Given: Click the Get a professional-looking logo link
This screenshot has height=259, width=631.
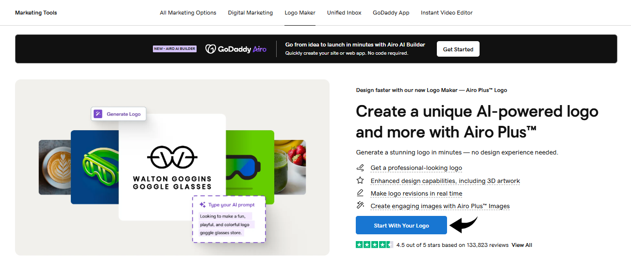Looking at the screenshot, I should 416,168.
